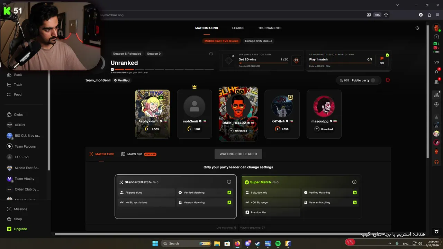This screenshot has height=249, width=443.
Task: Open Spotify from the taskbar
Action: 278,243
